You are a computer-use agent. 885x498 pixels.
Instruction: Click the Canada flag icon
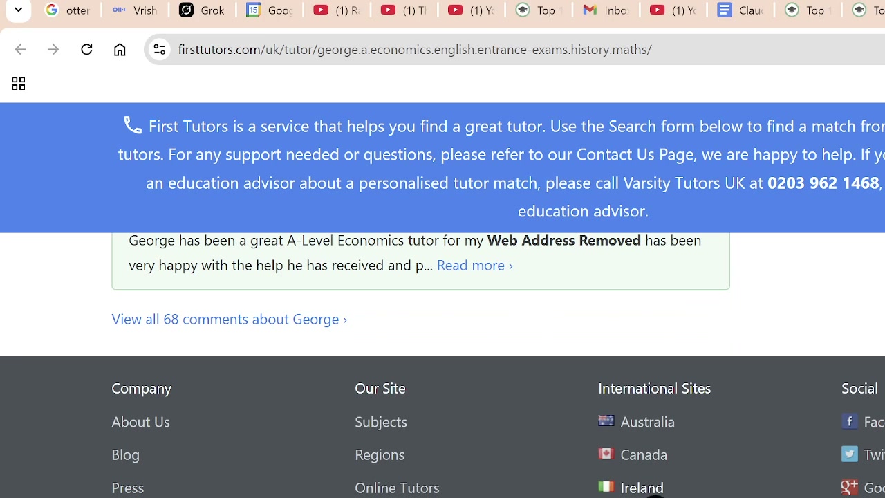click(x=606, y=454)
